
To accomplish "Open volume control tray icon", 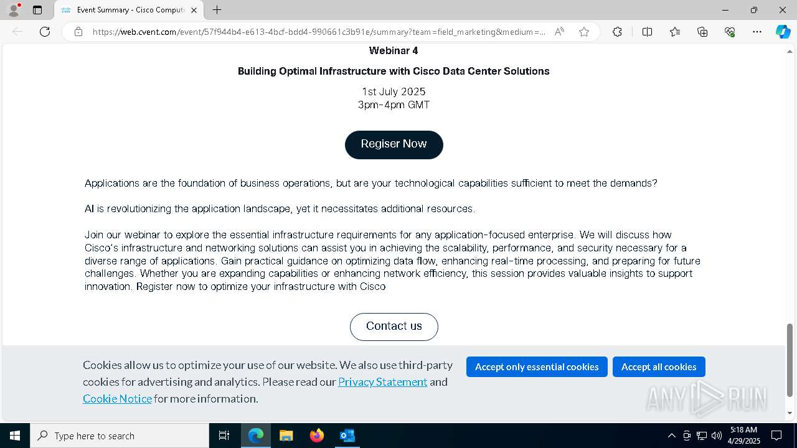I will point(717,436).
